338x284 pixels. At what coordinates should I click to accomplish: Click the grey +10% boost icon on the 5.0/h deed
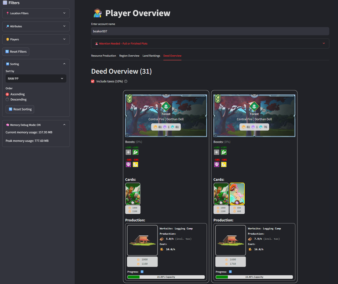[x=128, y=152]
